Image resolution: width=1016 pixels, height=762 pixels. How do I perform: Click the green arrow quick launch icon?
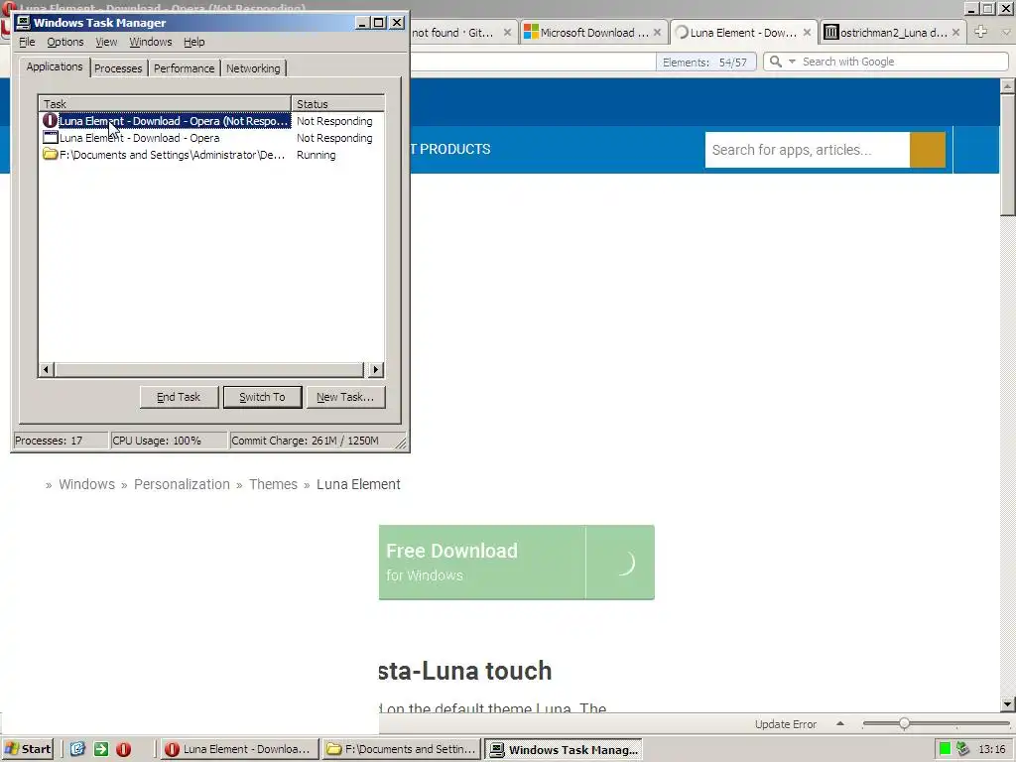click(x=101, y=749)
